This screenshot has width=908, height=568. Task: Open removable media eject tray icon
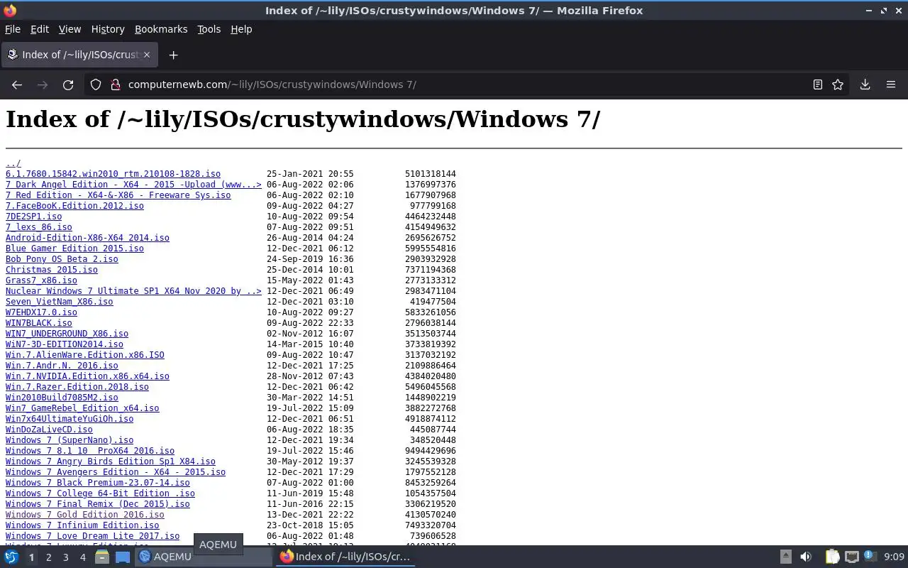pyautogui.click(x=786, y=557)
